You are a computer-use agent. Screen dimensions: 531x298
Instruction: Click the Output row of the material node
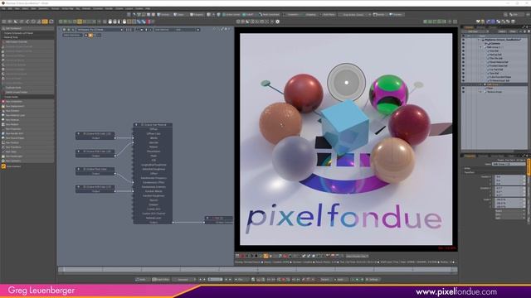click(x=153, y=223)
